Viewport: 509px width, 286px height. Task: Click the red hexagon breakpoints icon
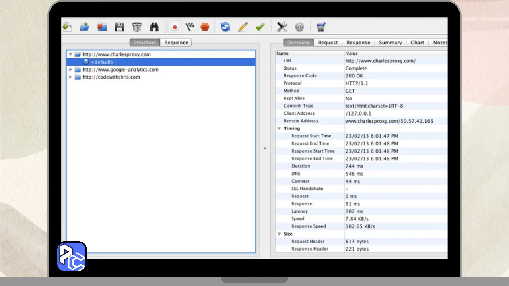[205, 27]
